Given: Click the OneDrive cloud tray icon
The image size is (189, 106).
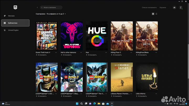Looking at the screenshot, I should pos(167,104).
